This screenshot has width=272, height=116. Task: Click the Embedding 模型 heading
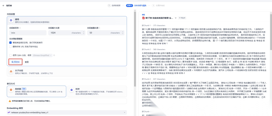coord(15,108)
